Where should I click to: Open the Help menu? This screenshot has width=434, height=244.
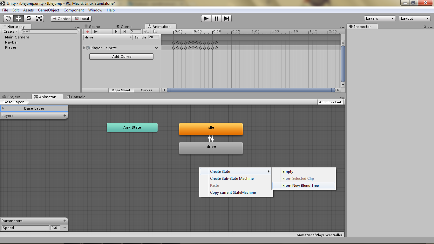click(x=111, y=10)
